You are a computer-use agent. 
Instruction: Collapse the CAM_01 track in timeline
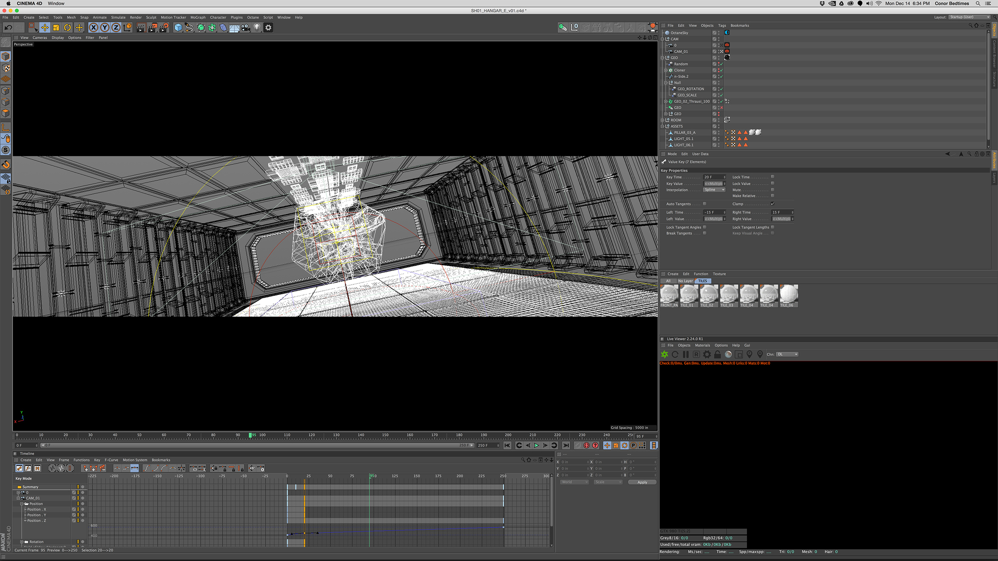(18, 498)
